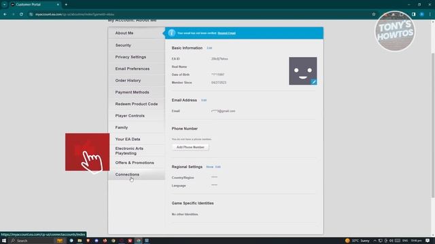The height and width of the screenshot is (244, 435).
Task: Click Resend Email link in banner
Action: coord(226,33)
